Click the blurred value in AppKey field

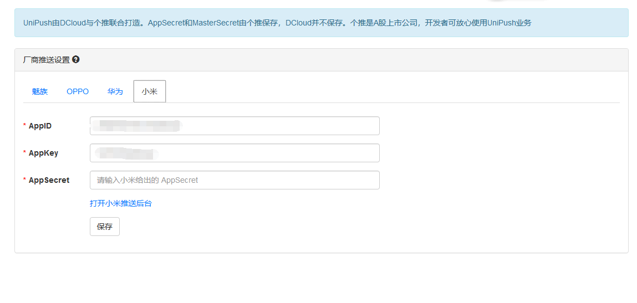pos(126,152)
